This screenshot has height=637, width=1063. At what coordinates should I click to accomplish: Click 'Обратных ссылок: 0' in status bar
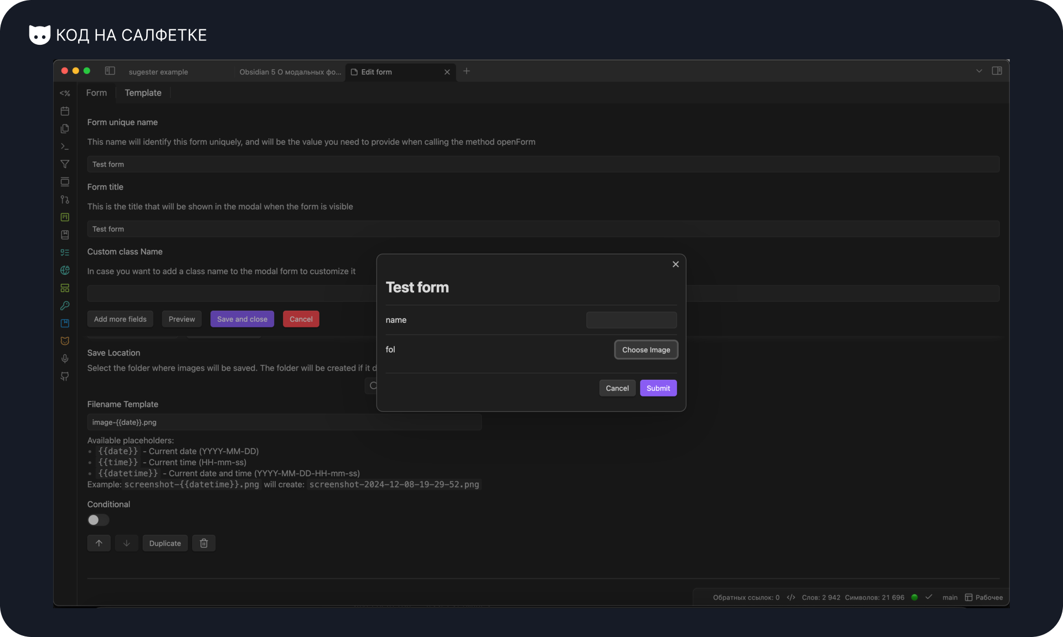coord(746,597)
